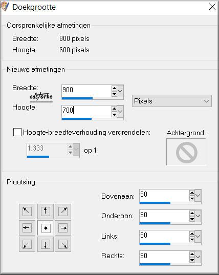The height and width of the screenshot is (275, 219).
Task: Select bottom-left placement arrow
Action: (x=27, y=244)
